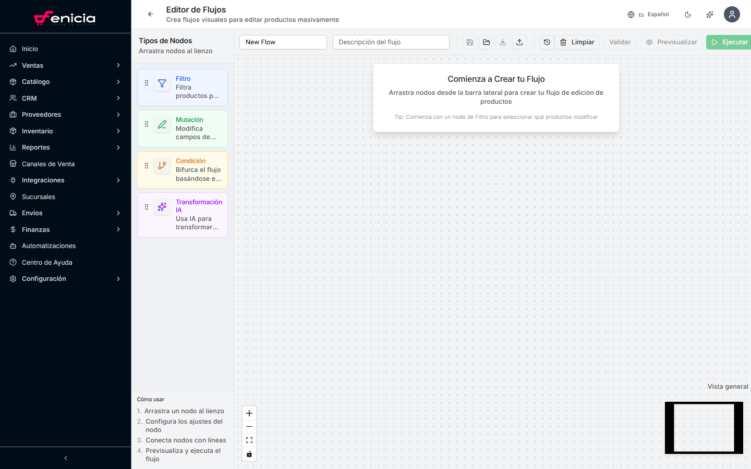Collapse the left sidebar navigation
The height and width of the screenshot is (469, 751).
(x=66, y=458)
